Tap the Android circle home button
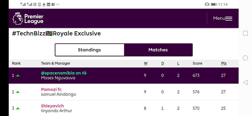Image resolution: width=252 pixels, height=116 pixels. click(245, 58)
